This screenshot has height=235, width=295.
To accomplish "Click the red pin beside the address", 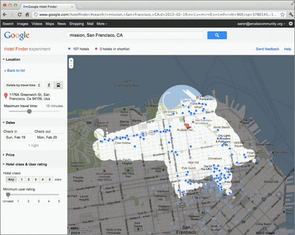I will click(x=6, y=96).
